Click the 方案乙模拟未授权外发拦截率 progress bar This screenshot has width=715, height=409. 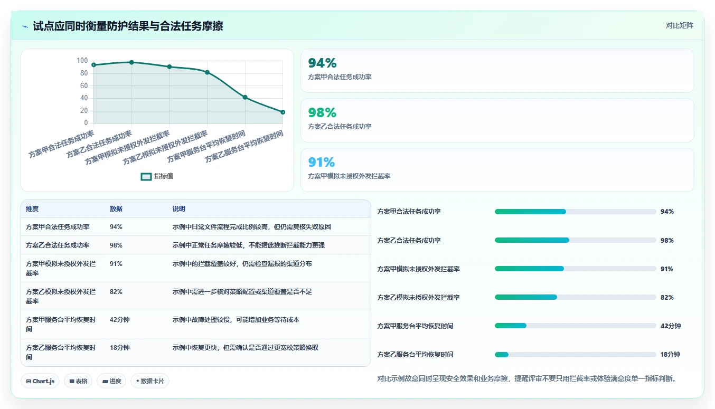(x=575, y=297)
